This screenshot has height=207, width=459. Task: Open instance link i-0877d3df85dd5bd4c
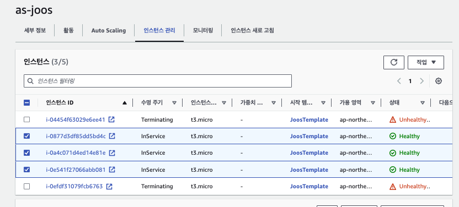pyautogui.click(x=76, y=136)
